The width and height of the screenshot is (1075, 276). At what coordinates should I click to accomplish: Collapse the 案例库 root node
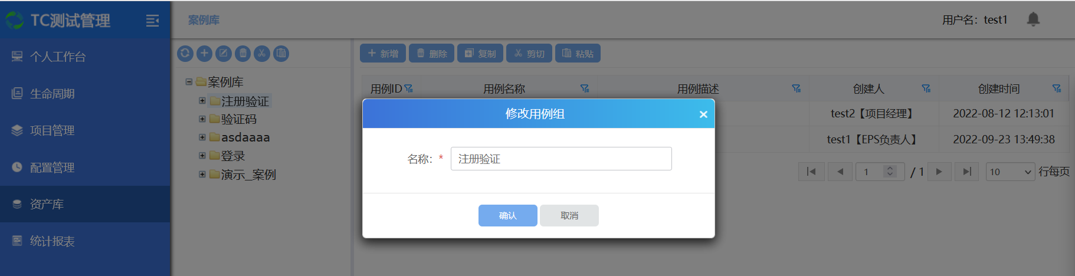pos(189,82)
